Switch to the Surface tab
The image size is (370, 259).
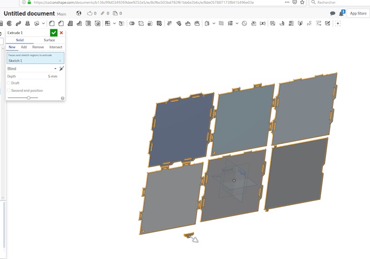[49, 40]
